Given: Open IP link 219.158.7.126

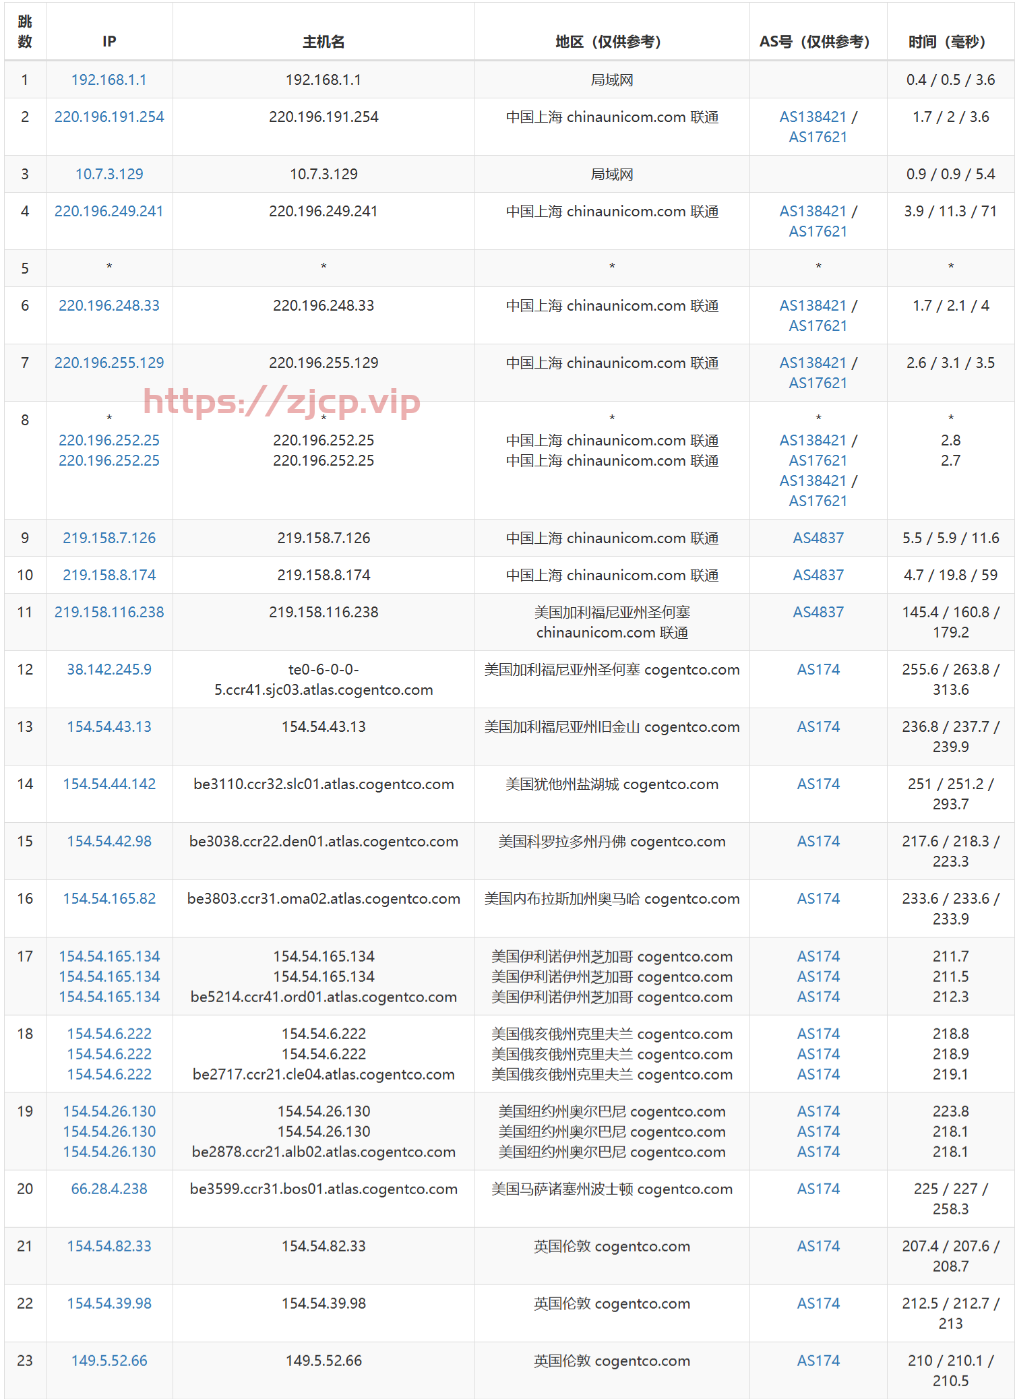Looking at the screenshot, I should (109, 538).
